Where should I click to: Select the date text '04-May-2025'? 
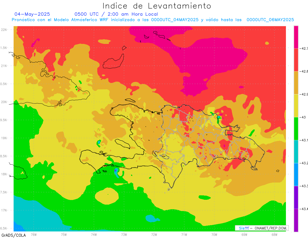(x=32, y=14)
